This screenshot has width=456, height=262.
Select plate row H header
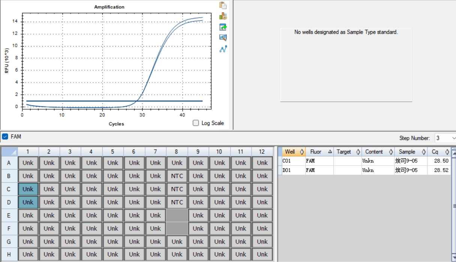point(9,254)
